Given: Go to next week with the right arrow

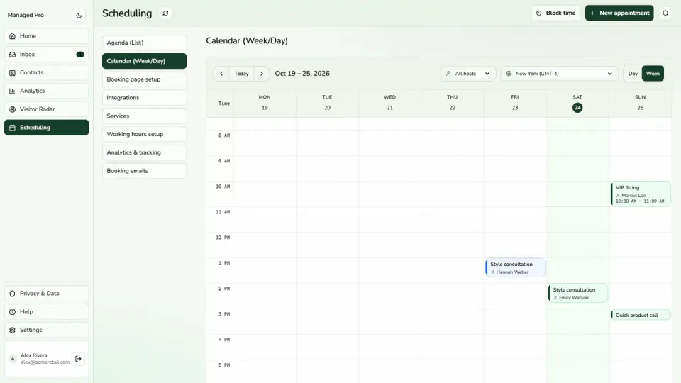Looking at the screenshot, I should coord(262,73).
